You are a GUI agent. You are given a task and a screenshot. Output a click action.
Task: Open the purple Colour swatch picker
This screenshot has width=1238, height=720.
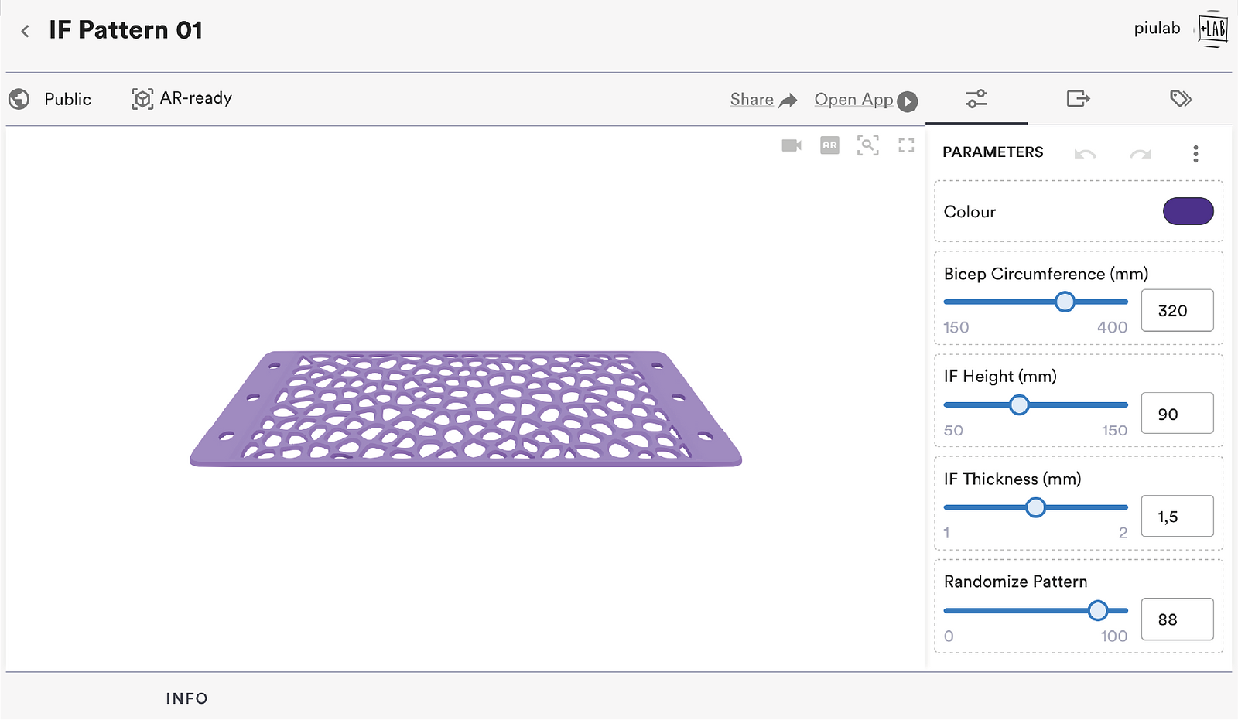pos(1188,211)
